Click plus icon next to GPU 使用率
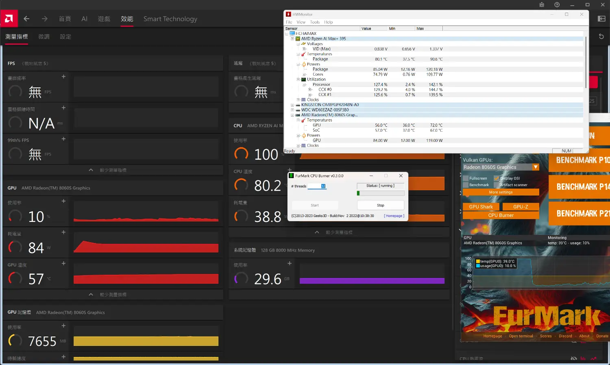 63,201
